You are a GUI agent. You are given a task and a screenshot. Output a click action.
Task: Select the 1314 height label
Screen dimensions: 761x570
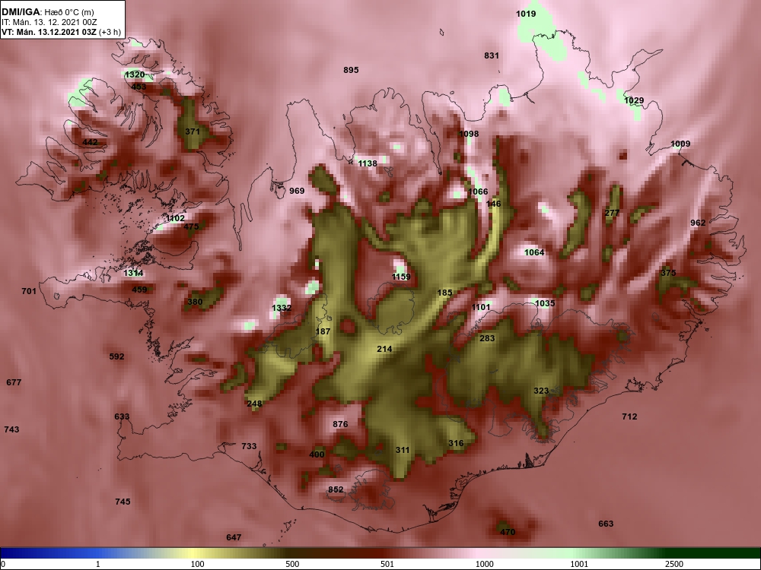[133, 273]
